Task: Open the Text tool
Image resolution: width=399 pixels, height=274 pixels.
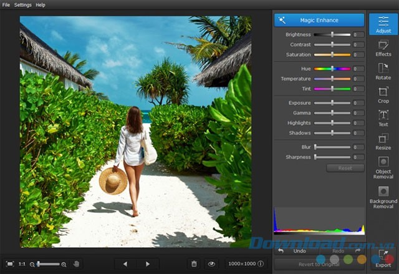Action: pyautogui.click(x=383, y=118)
